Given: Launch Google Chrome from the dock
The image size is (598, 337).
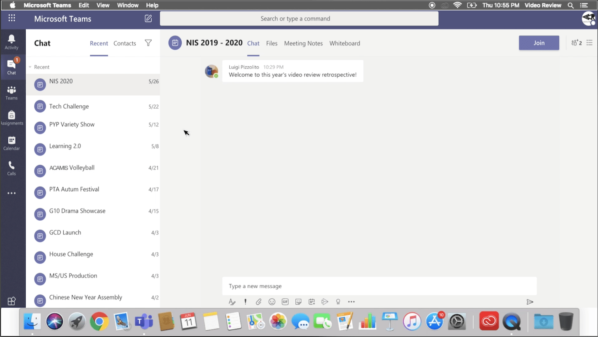Looking at the screenshot, I should 99,322.
